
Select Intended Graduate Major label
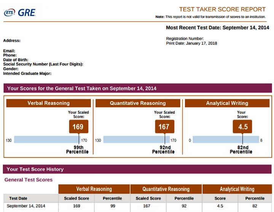click(x=27, y=73)
